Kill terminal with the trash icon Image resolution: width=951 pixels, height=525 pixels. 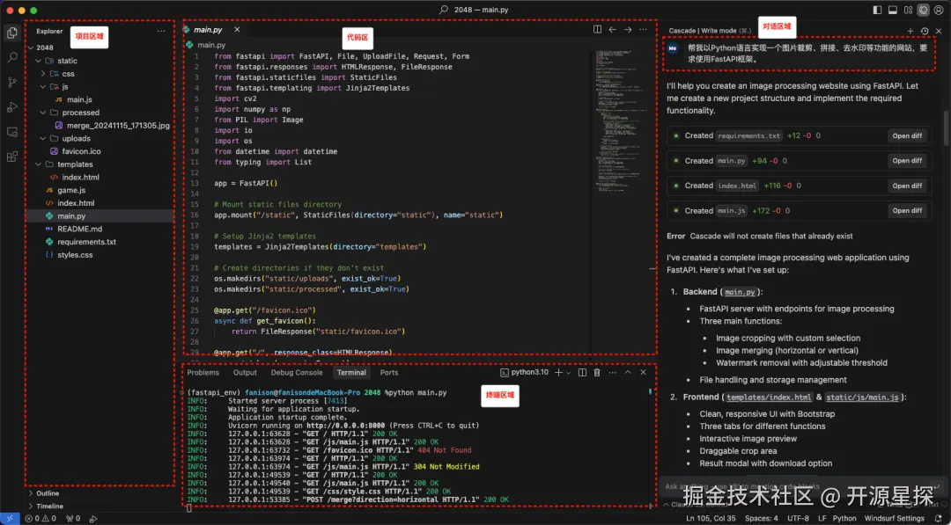click(597, 372)
